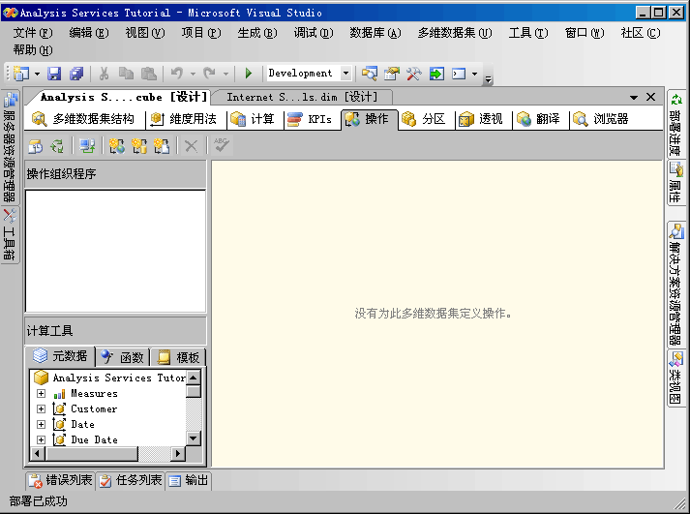This screenshot has height=514, width=690.
Task: Click the Process clock icon in actions toolbar
Action: [35, 145]
